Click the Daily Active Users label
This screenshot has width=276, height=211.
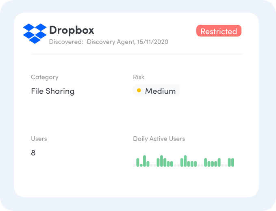click(159, 139)
